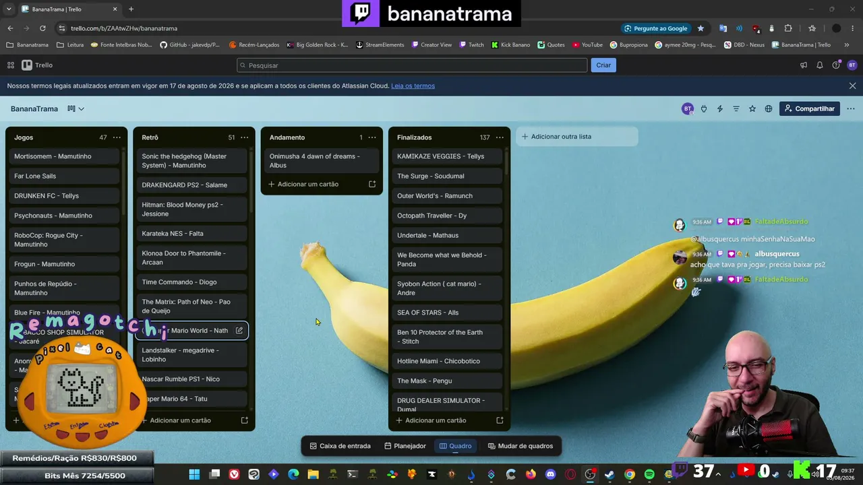This screenshot has height=485, width=863.
Task: Open the Karateka NES - Falta card
Action: coord(193,234)
